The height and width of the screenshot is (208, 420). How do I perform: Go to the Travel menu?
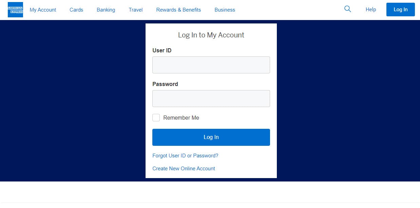point(136,10)
